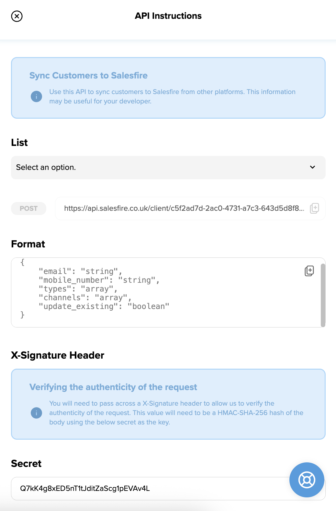Screen dimensions: 336x511
Task: Click the copy icon next to the endpoint
Action: point(314,208)
